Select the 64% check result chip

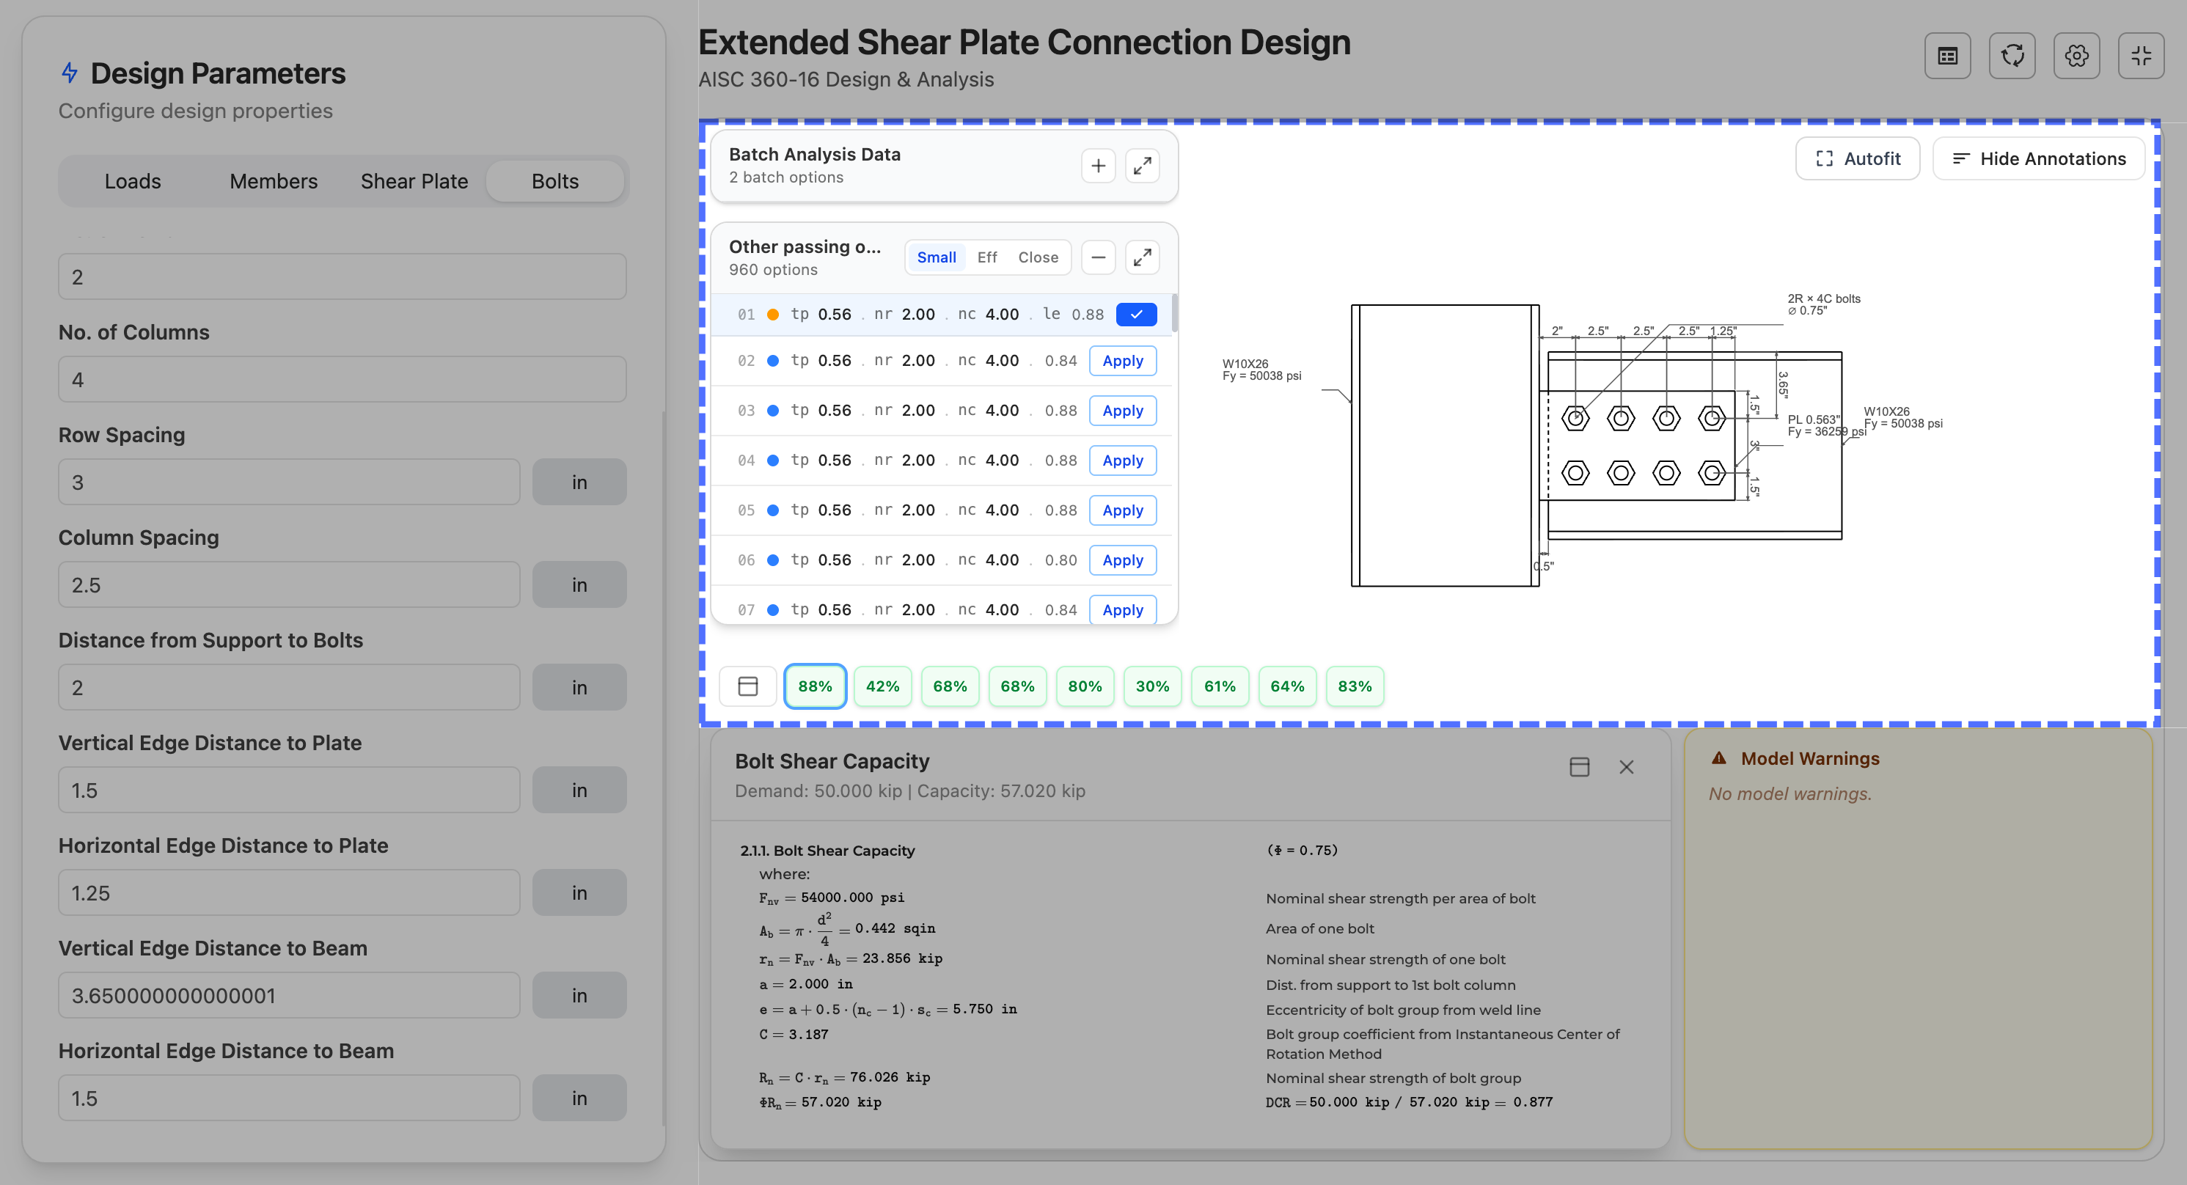(1287, 686)
